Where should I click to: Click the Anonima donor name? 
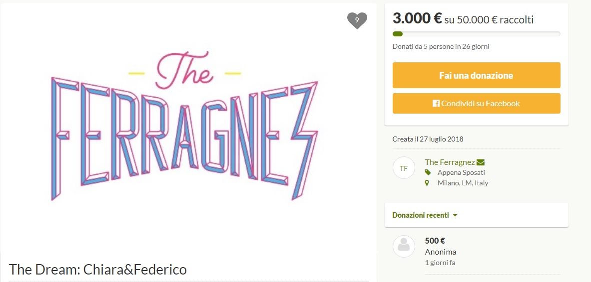[x=440, y=252]
